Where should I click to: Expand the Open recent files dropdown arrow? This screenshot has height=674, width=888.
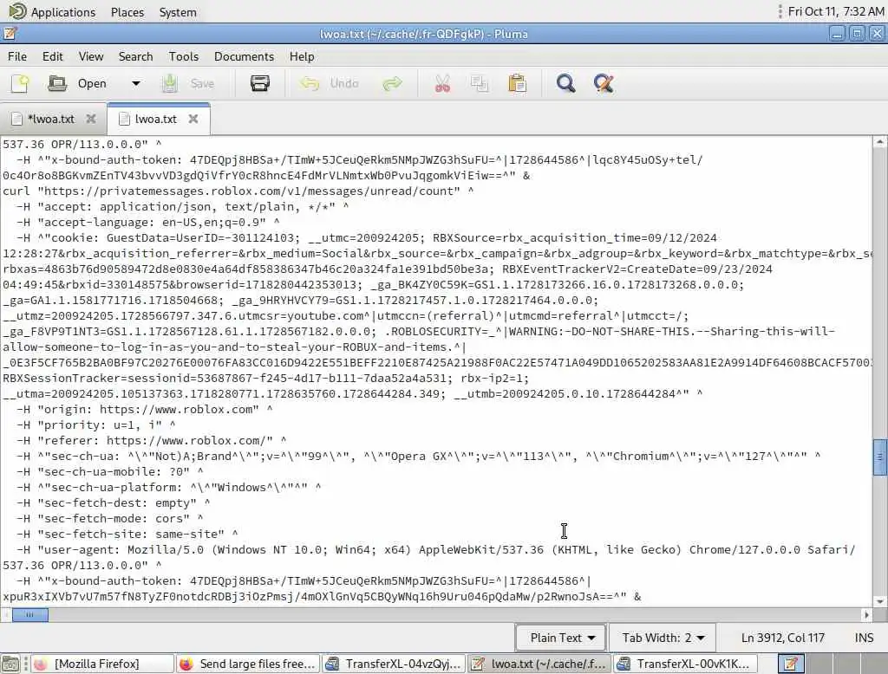click(x=136, y=84)
